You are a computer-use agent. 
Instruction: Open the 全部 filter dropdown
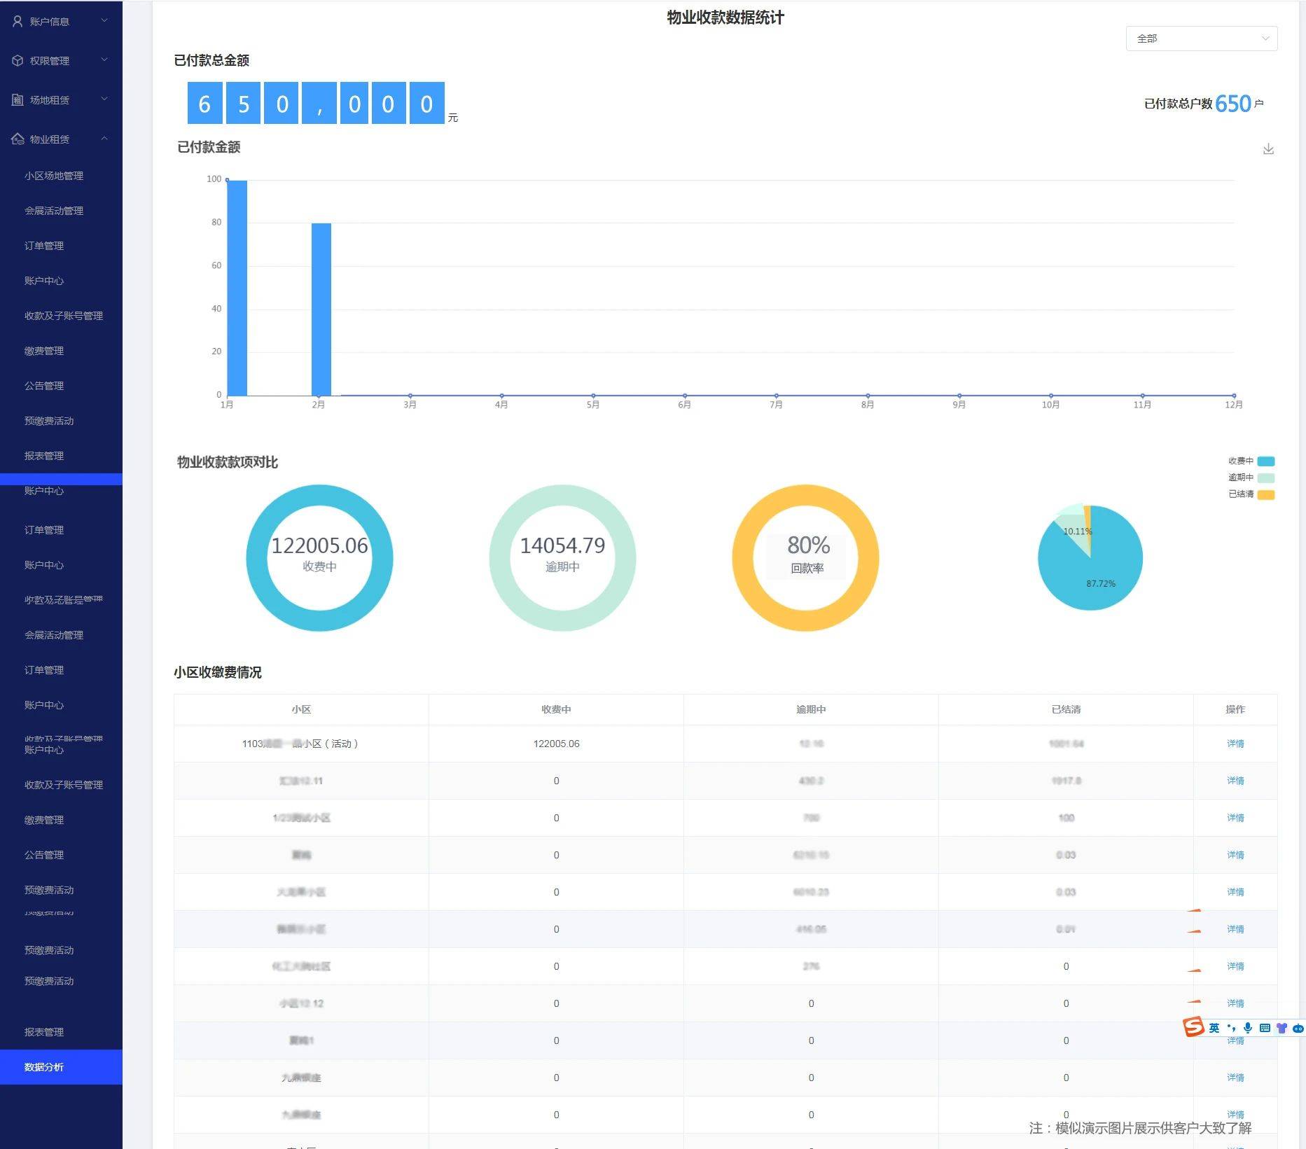coord(1201,39)
